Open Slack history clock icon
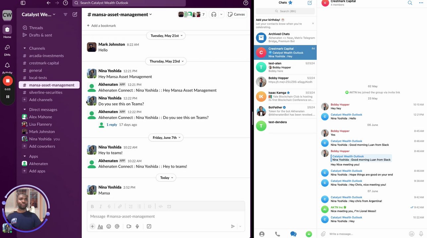This screenshot has height=238, width=427. [65, 3]
